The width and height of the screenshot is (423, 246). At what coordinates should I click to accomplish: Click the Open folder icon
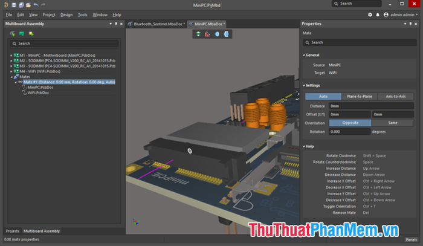pos(28,5)
